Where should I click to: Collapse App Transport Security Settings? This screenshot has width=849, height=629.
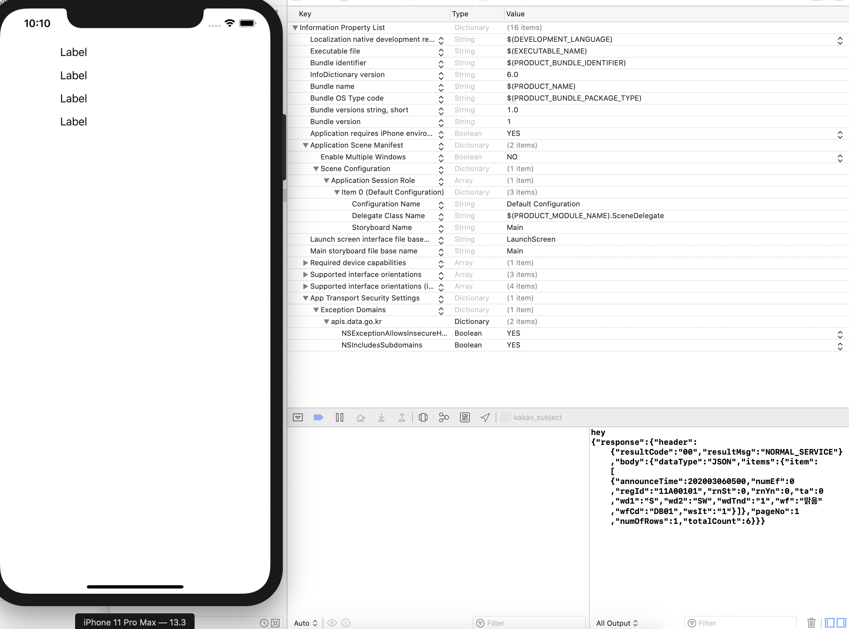click(x=305, y=298)
